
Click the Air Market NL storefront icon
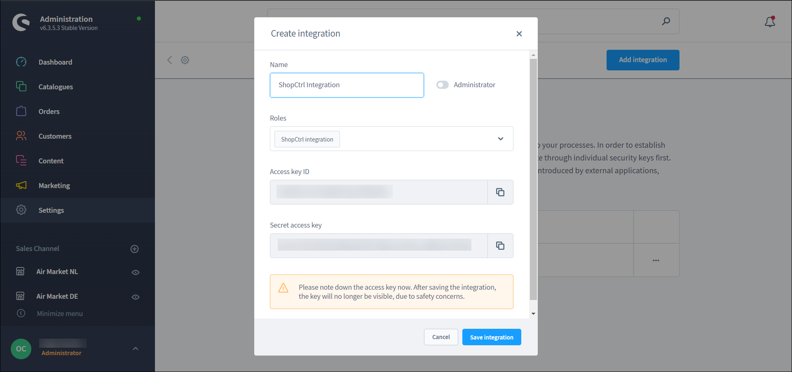(20, 272)
